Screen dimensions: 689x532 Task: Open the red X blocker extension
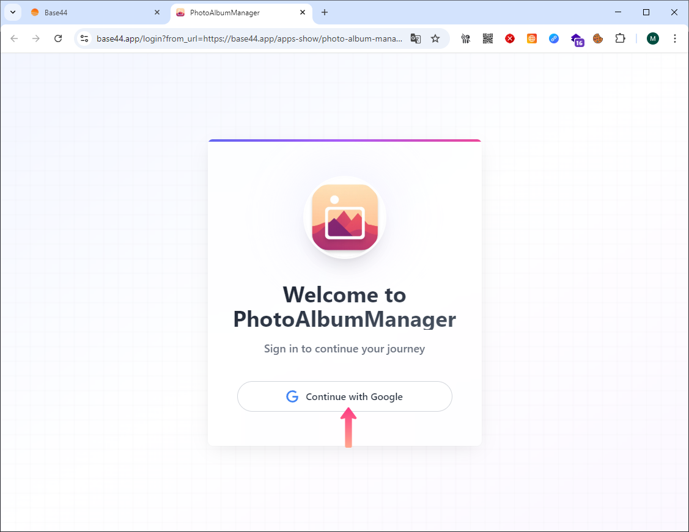pyautogui.click(x=510, y=38)
